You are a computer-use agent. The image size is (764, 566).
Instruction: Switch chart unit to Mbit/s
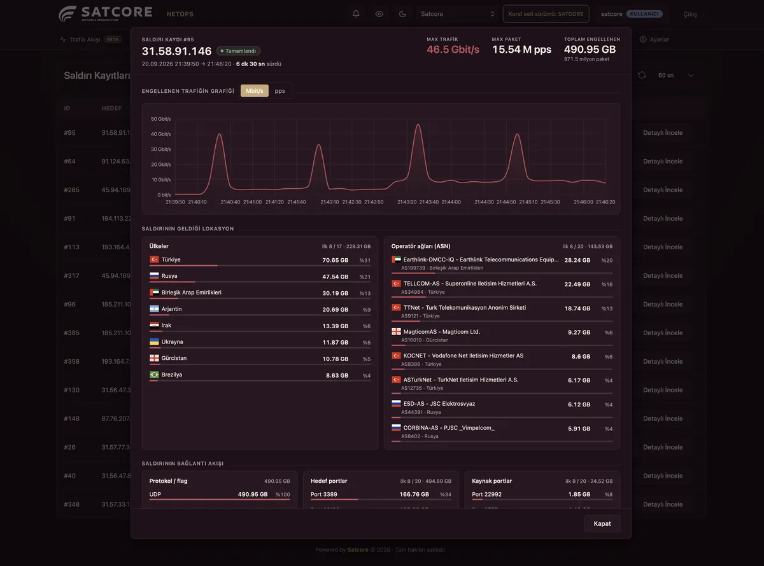(255, 91)
